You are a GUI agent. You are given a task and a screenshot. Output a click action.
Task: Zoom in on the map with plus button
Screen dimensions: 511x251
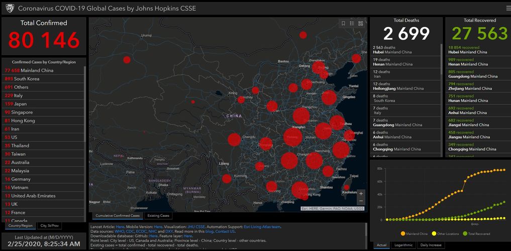pos(361,193)
